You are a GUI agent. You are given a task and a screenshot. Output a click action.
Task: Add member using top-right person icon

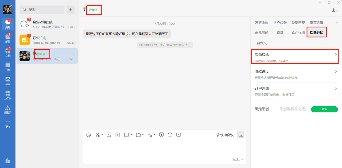point(335,10)
